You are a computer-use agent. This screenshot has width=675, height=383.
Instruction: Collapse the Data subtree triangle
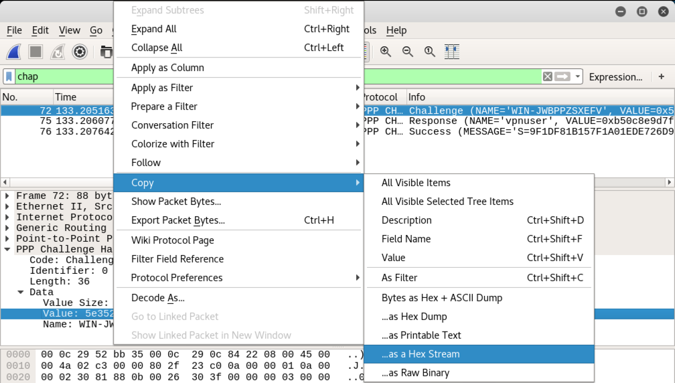pos(21,292)
